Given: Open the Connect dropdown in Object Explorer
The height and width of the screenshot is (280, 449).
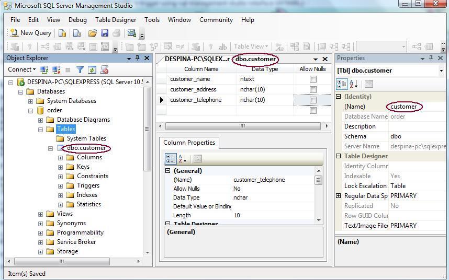Looking at the screenshot, I should 22,69.
